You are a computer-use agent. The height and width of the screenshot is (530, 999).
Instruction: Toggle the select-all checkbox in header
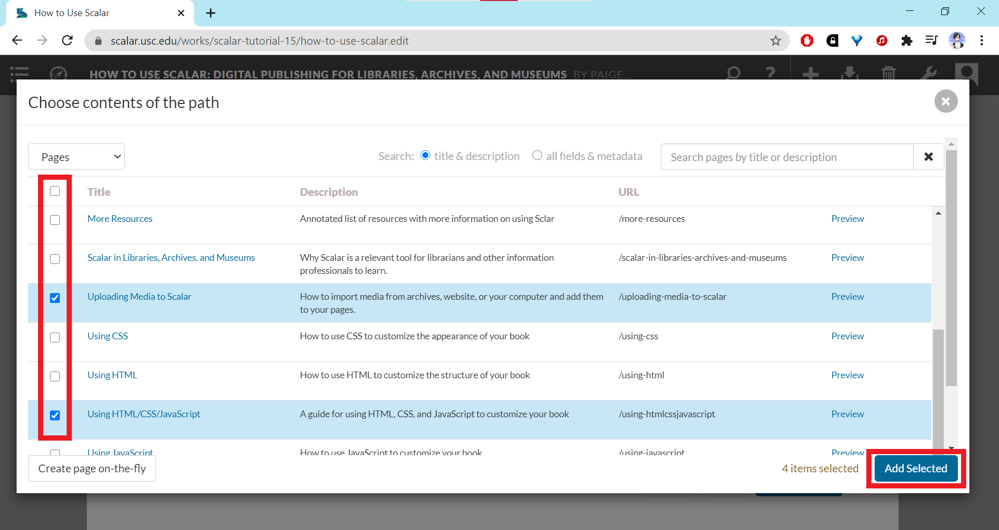coord(55,191)
